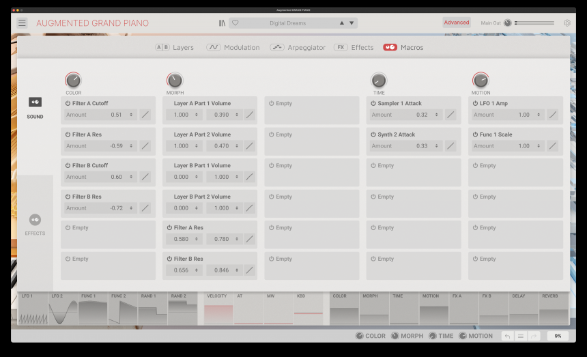Click the Digital Dreams preset name
This screenshot has height=357, width=587.
287,23
